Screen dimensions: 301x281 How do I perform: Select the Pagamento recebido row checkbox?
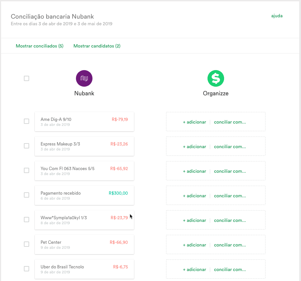click(27, 195)
